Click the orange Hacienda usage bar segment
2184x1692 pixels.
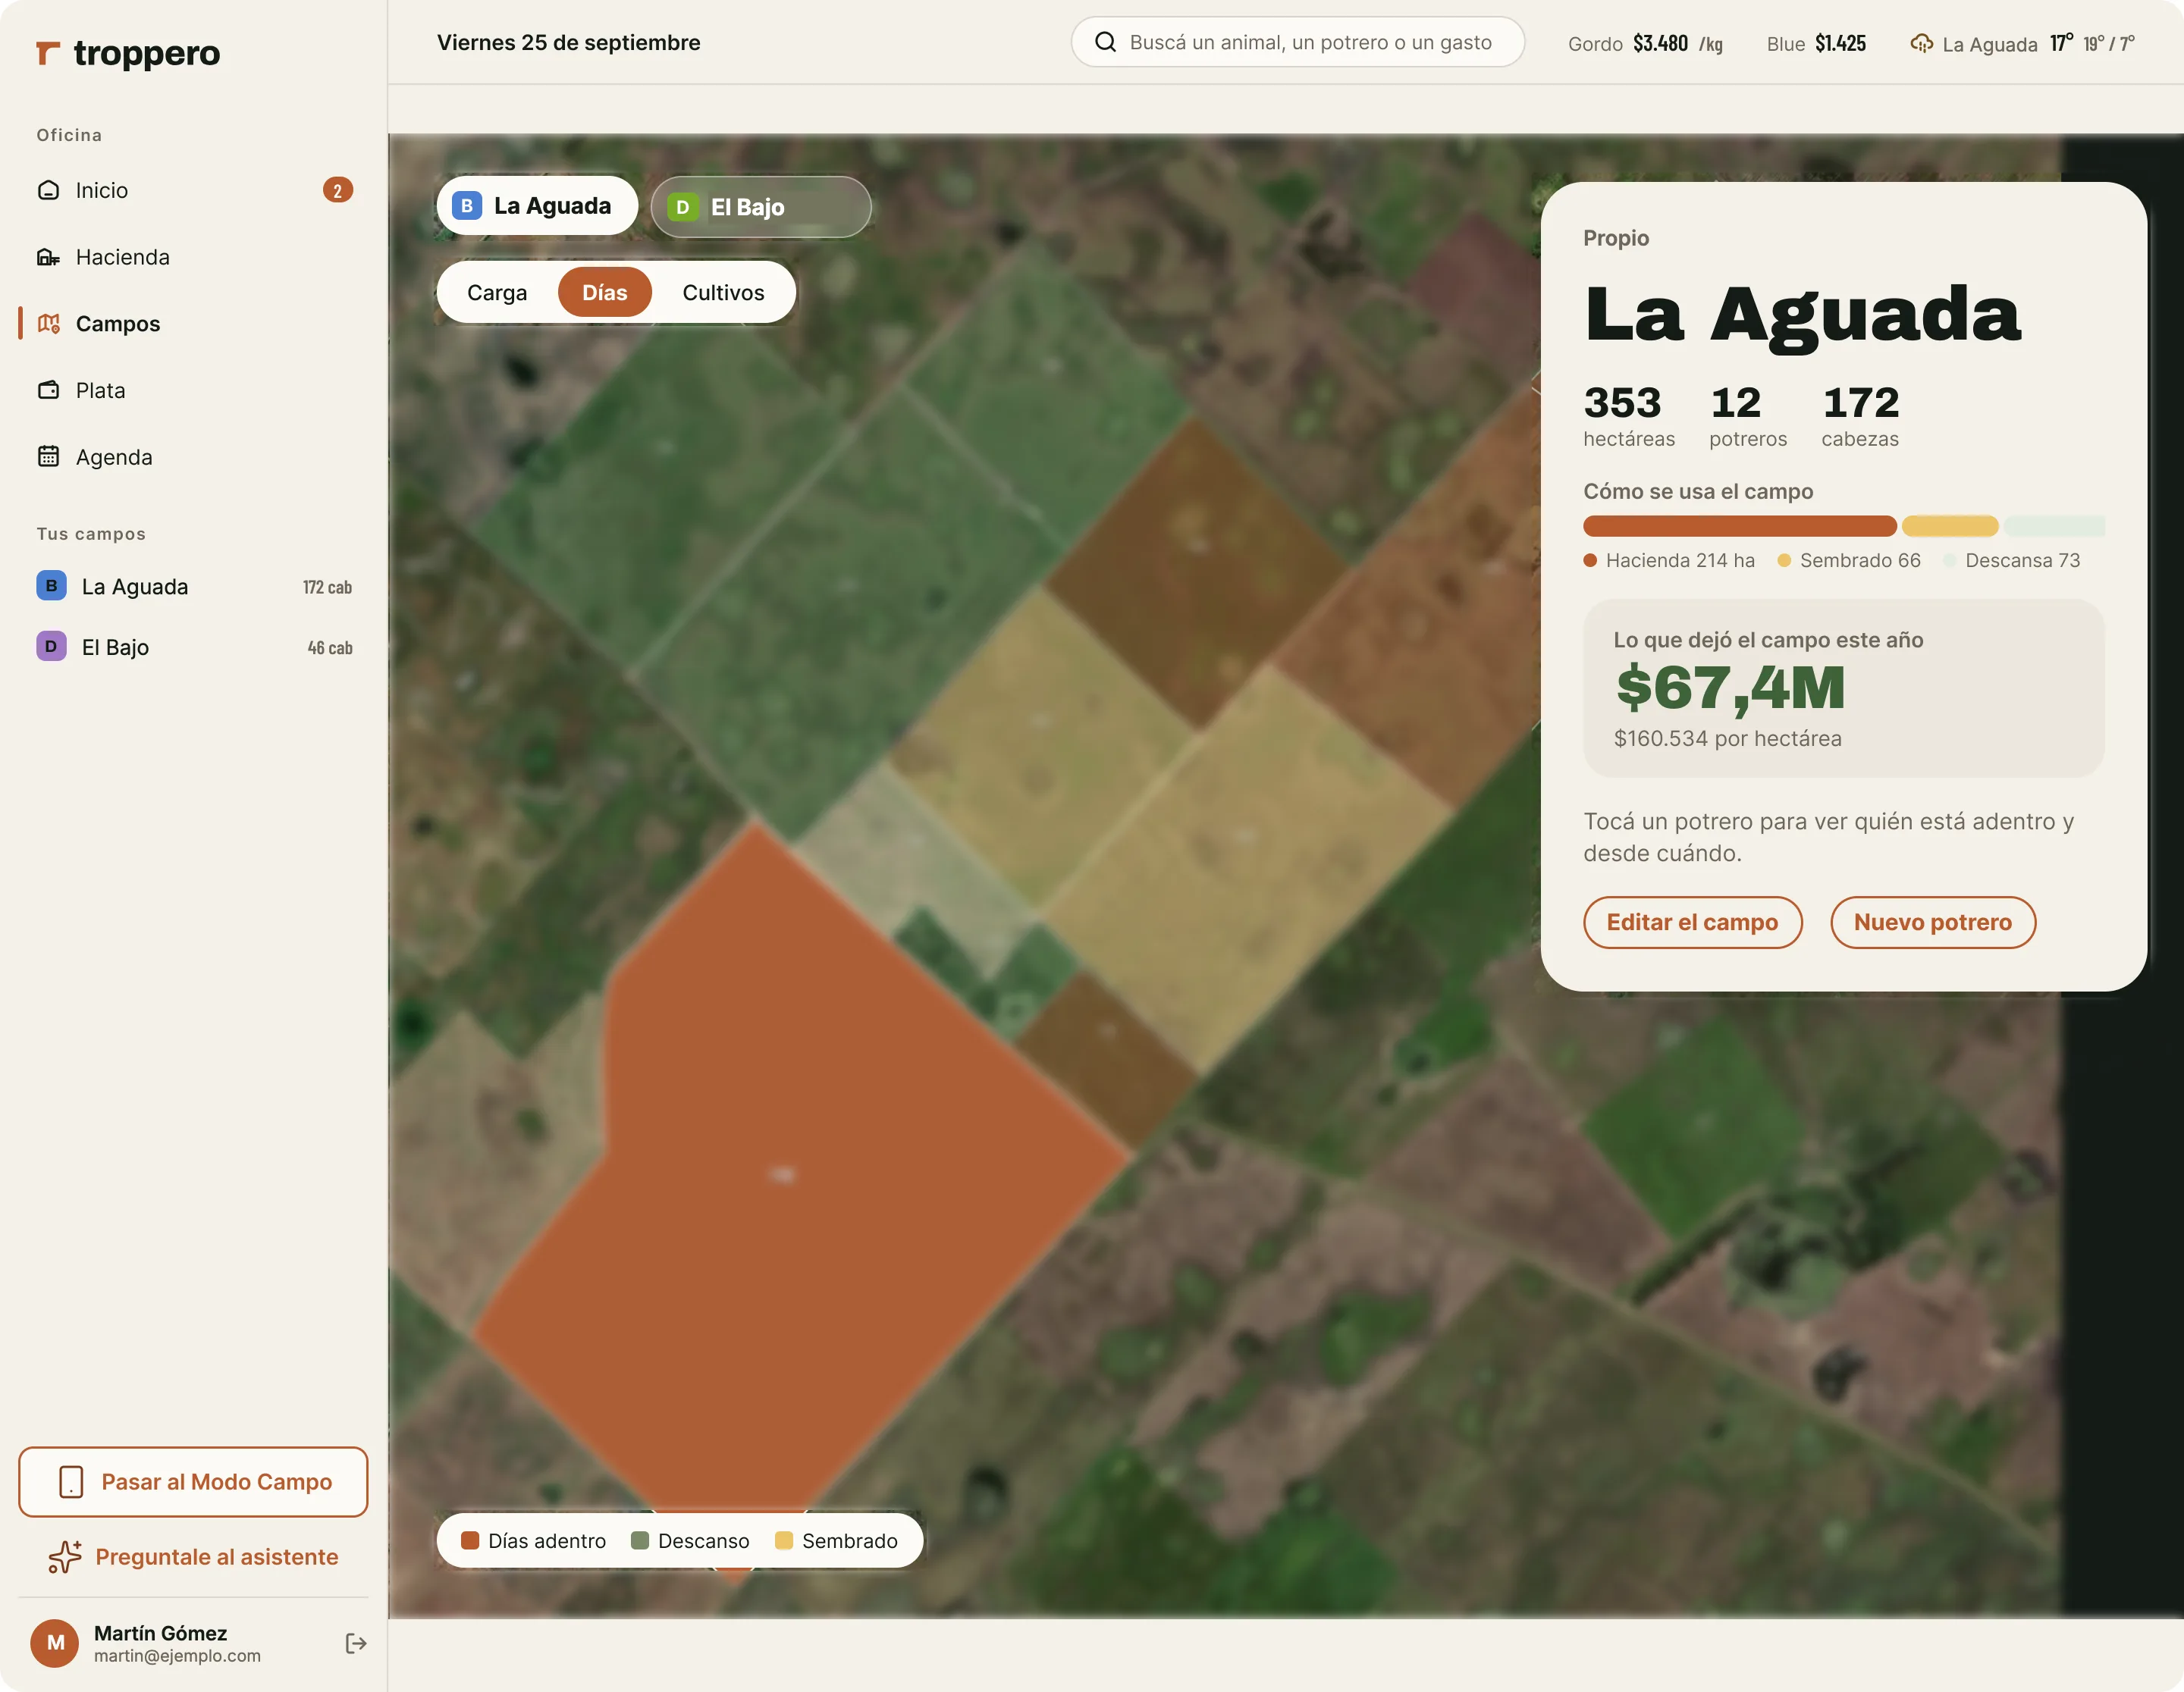[1740, 525]
